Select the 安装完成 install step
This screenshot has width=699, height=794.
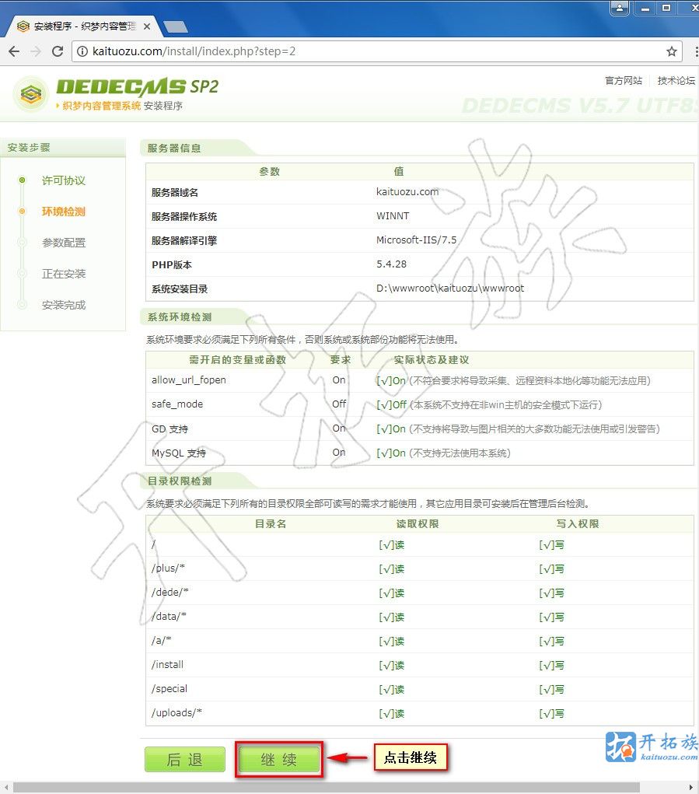63,305
